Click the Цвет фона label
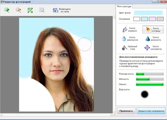The image size is (167, 120). click(x=125, y=13)
